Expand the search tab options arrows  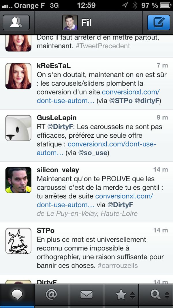[167, 295]
